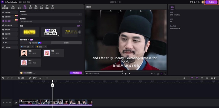Click the purple start recognition button
This screenshot has width=219, height=108.
tap(76, 73)
